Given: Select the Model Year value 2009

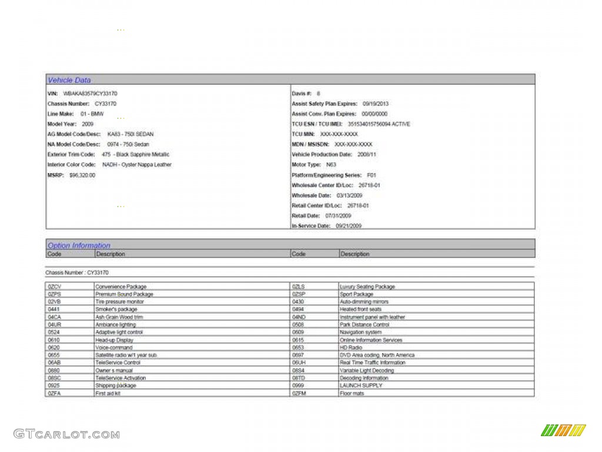Looking at the screenshot, I should 88,124.
